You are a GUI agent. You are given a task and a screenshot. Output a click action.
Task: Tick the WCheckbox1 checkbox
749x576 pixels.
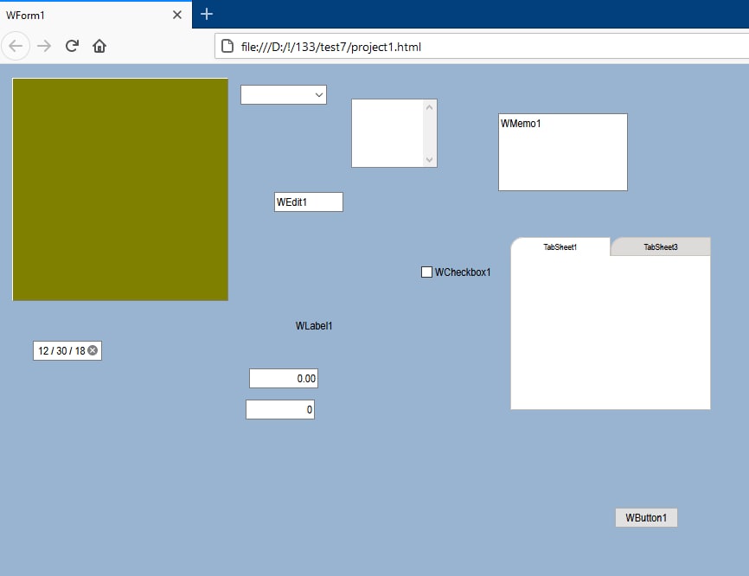[x=426, y=272]
